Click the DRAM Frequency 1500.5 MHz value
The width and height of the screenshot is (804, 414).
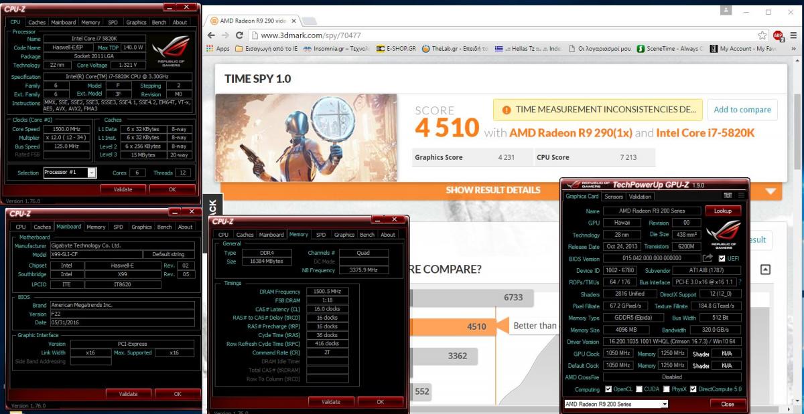point(328,292)
